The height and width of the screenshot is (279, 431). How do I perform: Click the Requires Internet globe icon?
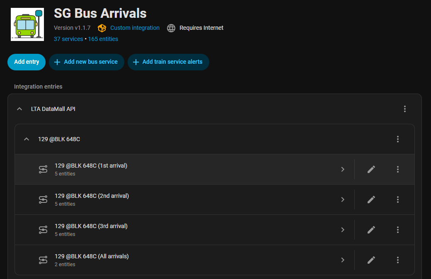tap(171, 28)
